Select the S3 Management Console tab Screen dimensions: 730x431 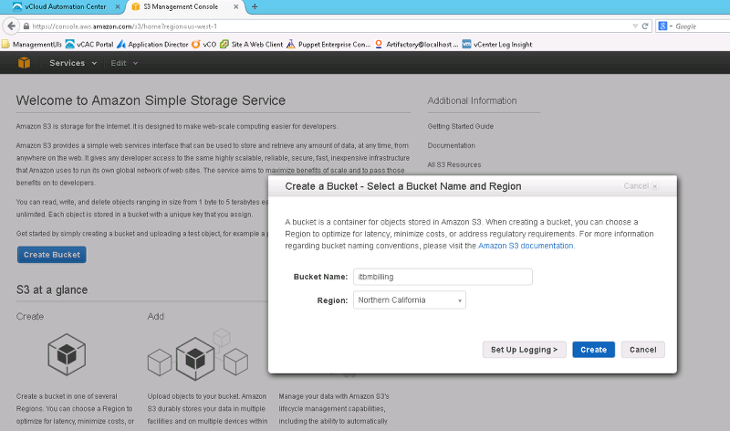click(181, 6)
